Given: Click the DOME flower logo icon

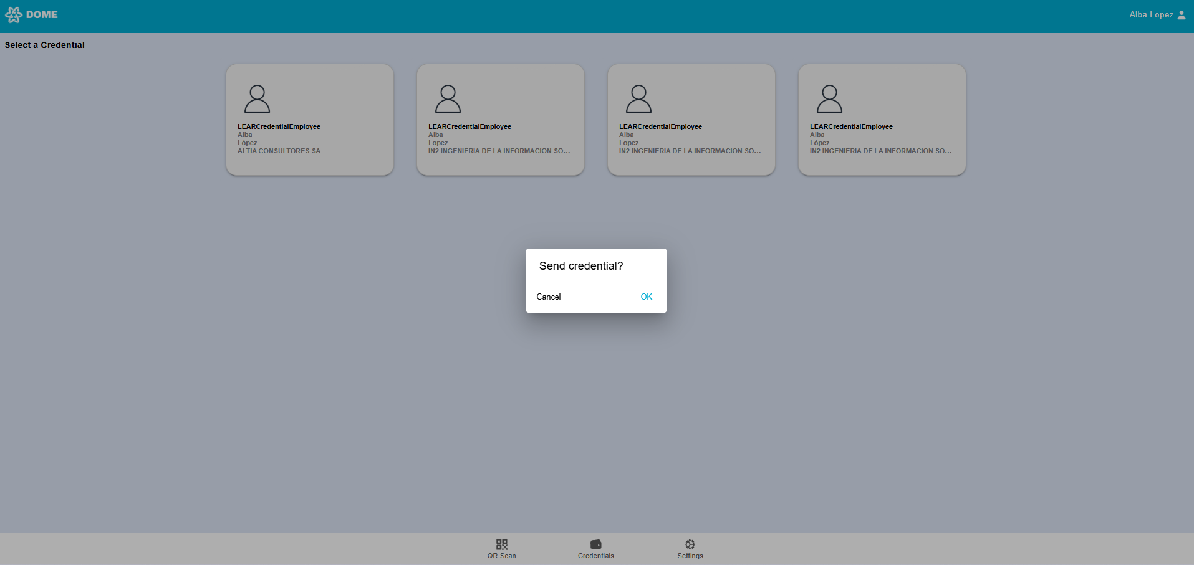Looking at the screenshot, I should (x=14, y=15).
